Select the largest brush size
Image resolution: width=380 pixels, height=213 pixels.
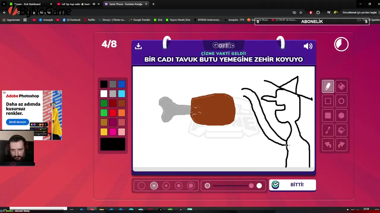[191, 186]
